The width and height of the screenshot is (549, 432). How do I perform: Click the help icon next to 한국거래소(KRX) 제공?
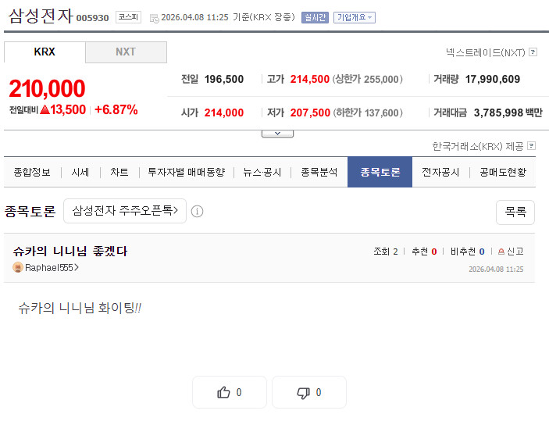(531, 146)
